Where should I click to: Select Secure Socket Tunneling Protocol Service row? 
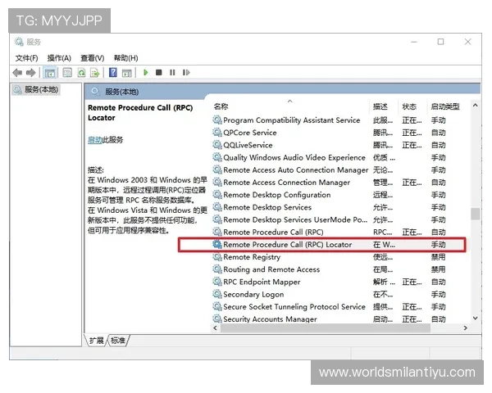339,306
